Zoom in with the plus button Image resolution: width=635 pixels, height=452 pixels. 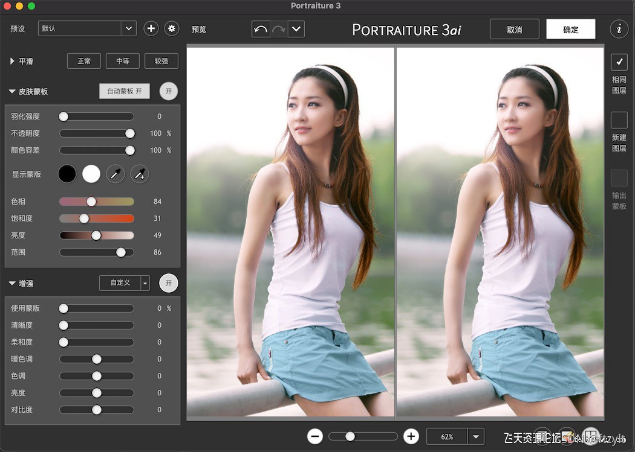coord(411,436)
